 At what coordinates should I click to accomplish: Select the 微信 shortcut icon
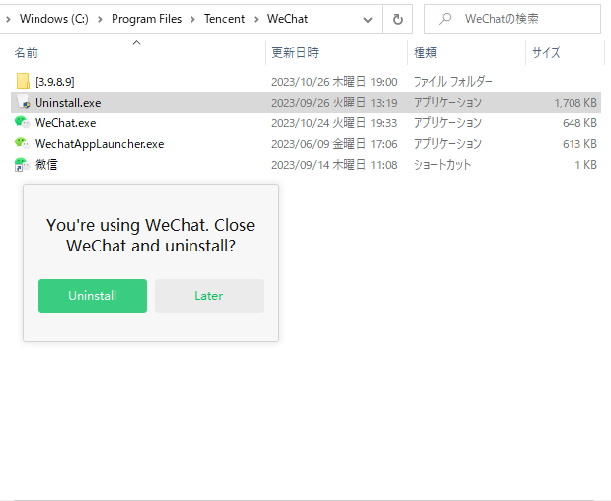tap(23, 165)
